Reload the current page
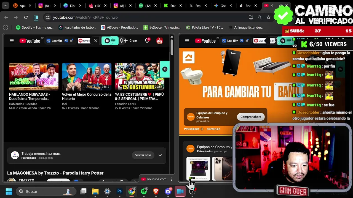 pos(26,17)
